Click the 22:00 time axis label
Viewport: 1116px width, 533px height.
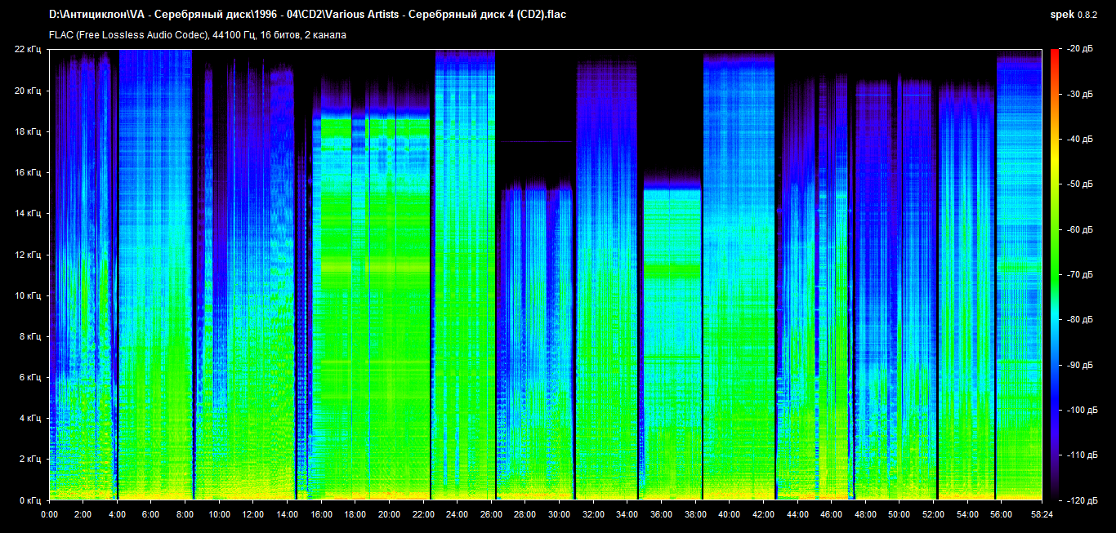423,514
